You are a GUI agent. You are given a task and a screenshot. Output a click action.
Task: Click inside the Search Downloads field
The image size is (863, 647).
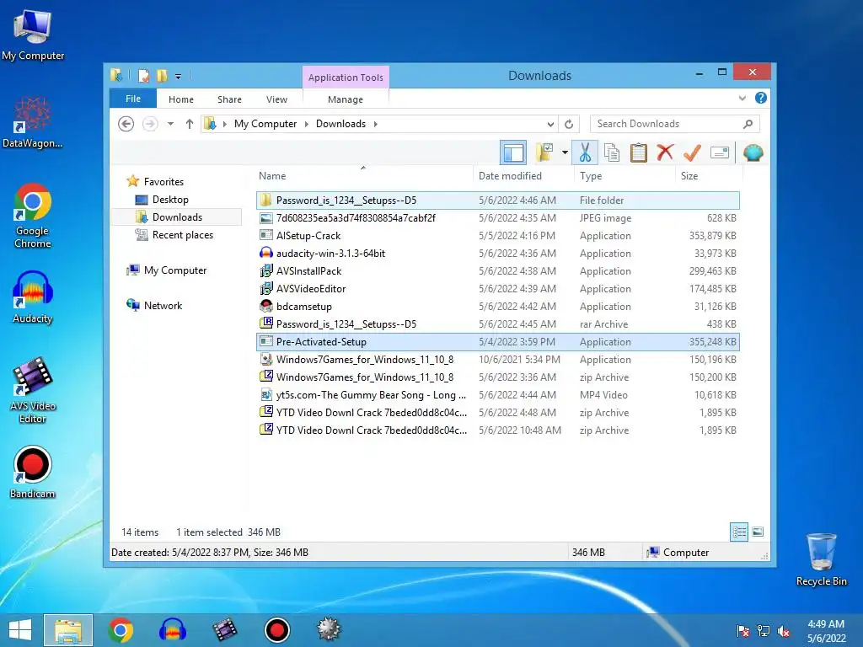coord(675,124)
